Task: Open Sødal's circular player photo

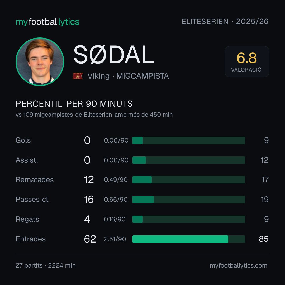Action: click(x=40, y=61)
